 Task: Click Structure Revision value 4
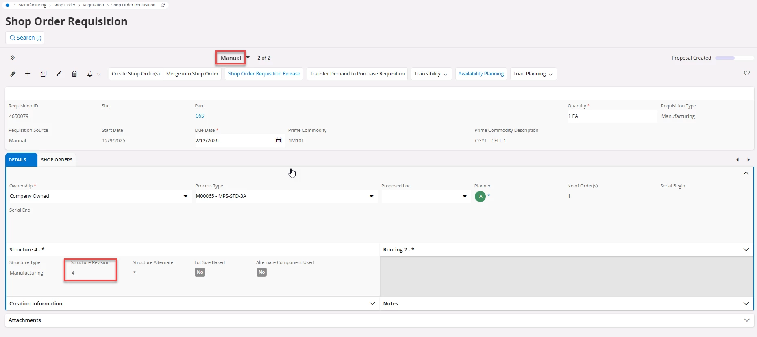click(x=73, y=273)
